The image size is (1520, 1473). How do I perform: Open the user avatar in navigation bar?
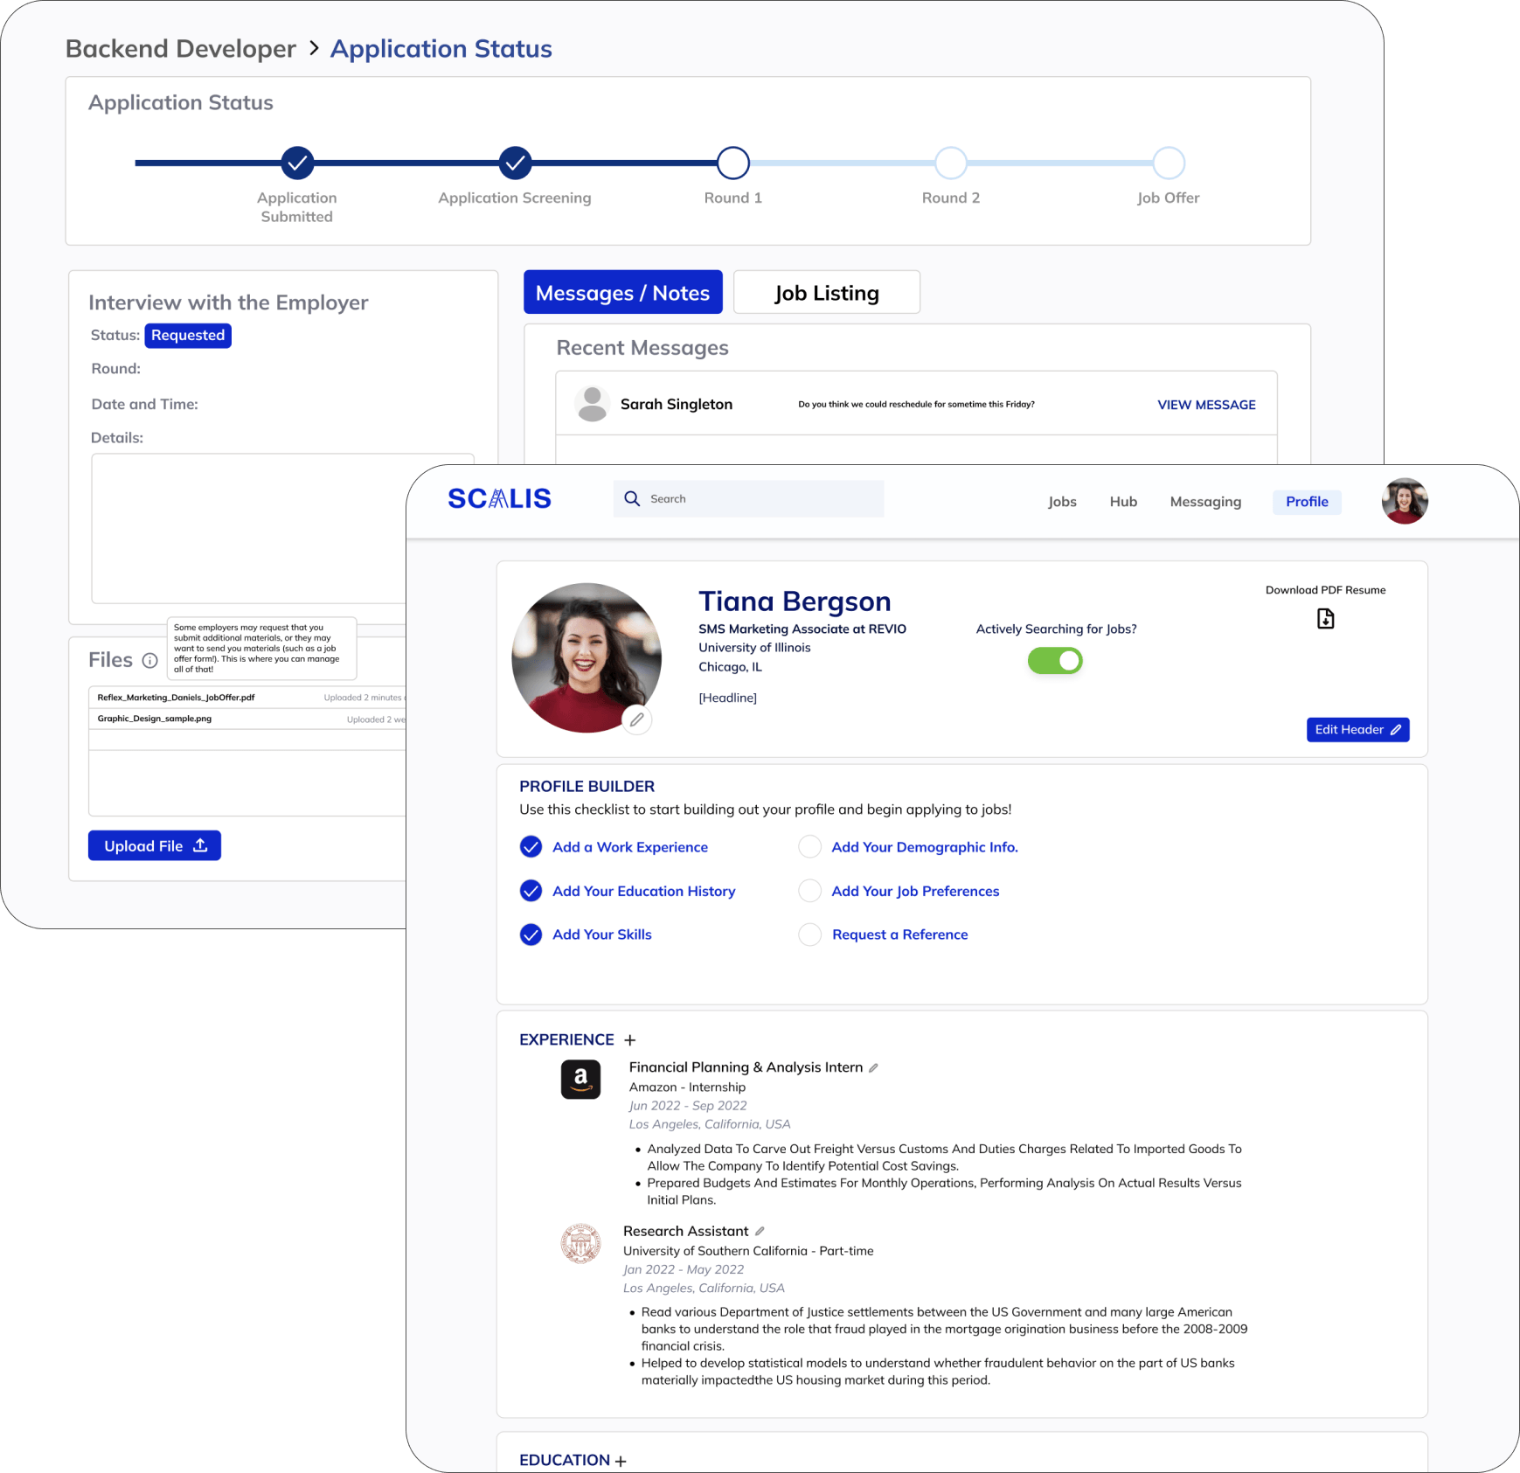pos(1404,501)
